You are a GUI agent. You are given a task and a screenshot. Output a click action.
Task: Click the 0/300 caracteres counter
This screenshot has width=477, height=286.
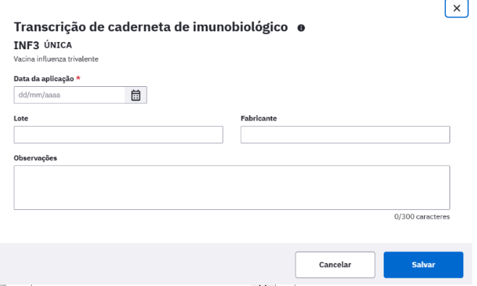422,216
